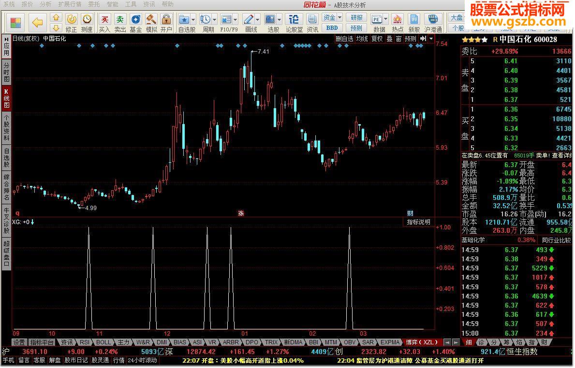Expand the 数据 PE dropdown arrow

[385, 19]
